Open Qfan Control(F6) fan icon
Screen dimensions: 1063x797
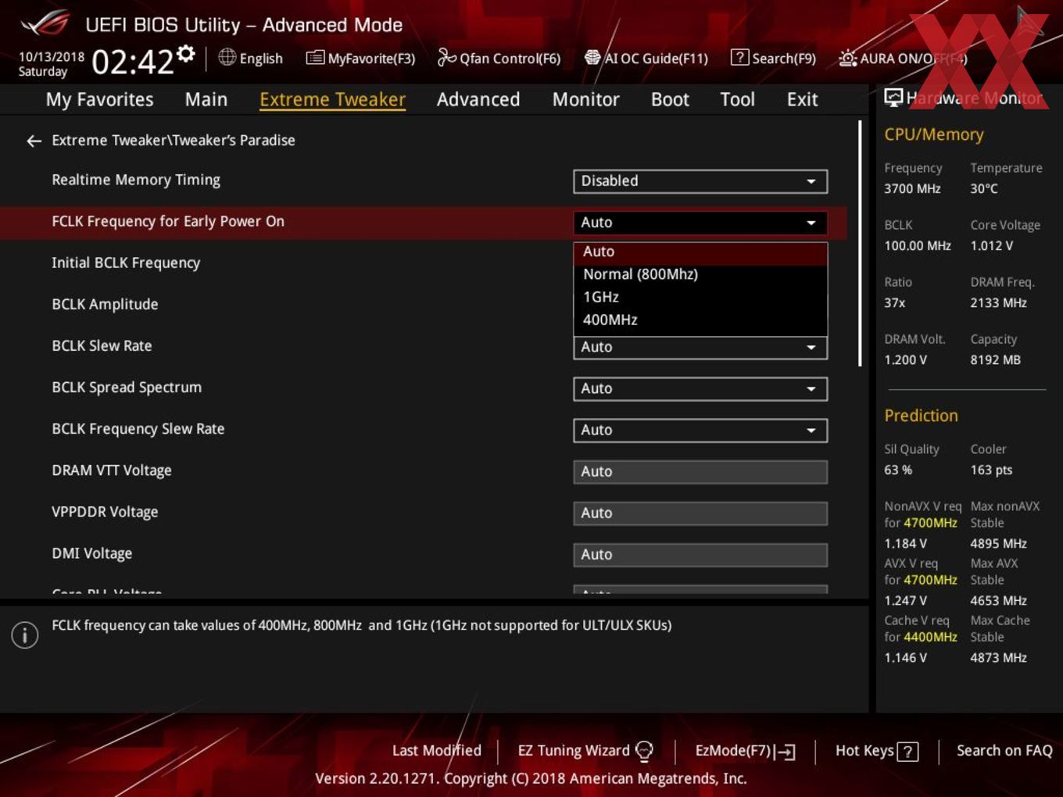pos(446,57)
